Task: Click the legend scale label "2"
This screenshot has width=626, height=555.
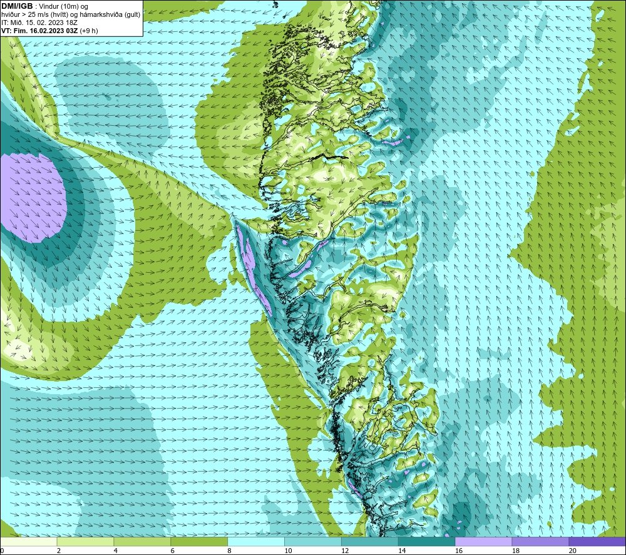Action: pos(59,551)
